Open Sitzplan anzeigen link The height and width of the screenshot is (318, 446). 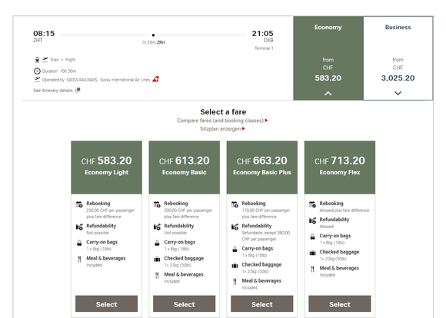pyautogui.click(x=222, y=129)
